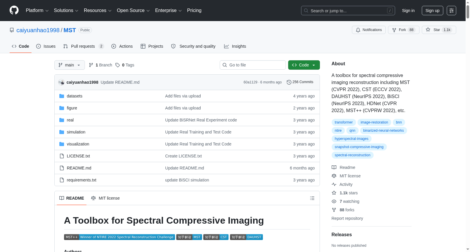Screen dimensions: 470x252
Task: Click the eye icon next to 7 watching
Action: point(334,201)
